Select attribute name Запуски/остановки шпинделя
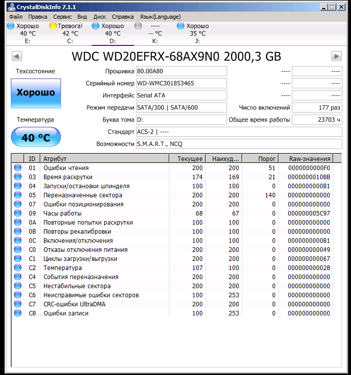Screen dimensions: 351x375 [x=86, y=186]
